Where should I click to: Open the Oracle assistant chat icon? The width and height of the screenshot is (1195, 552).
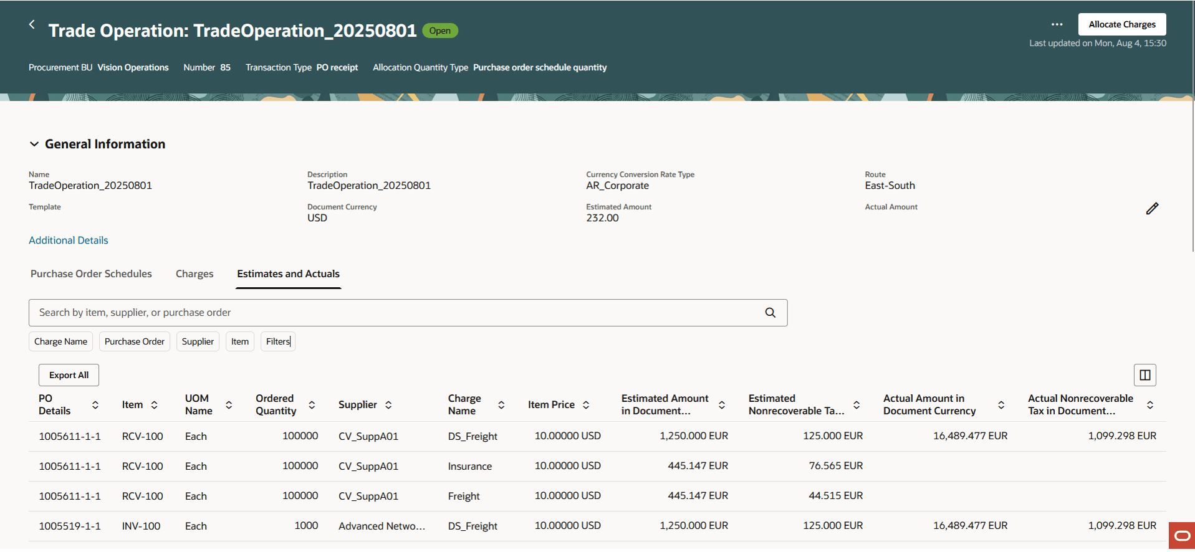point(1182,536)
